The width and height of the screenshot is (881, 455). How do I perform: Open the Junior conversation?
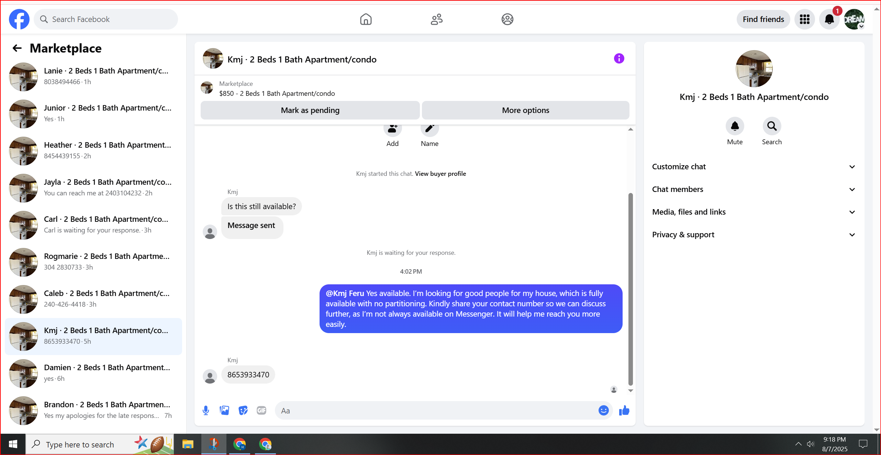[93, 114]
